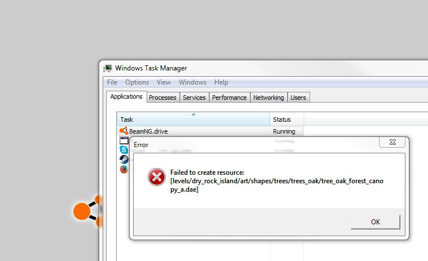
Task: Open the File menu
Action: [112, 82]
